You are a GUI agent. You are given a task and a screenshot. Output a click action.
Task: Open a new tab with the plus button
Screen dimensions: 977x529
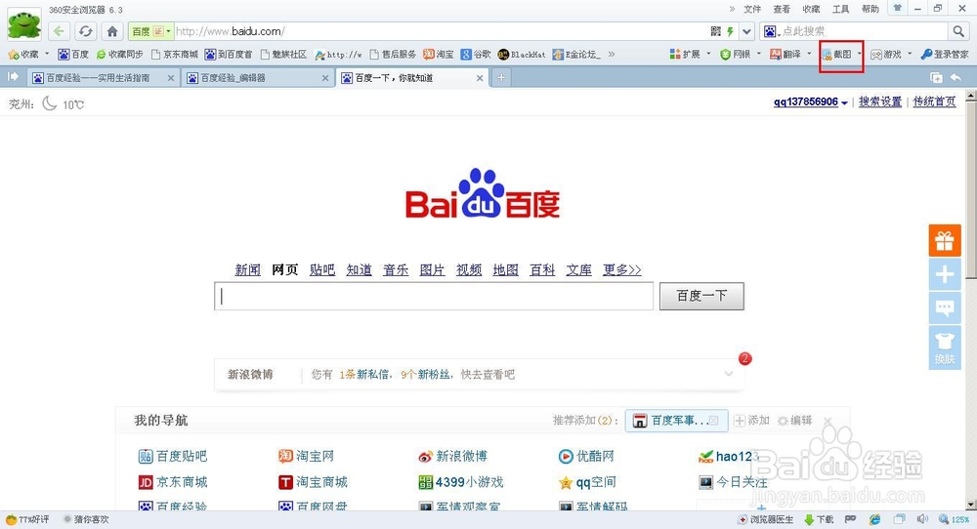(501, 78)
